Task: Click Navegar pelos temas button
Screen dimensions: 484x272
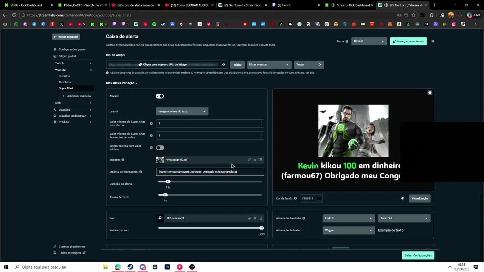Action: point(408,41)
